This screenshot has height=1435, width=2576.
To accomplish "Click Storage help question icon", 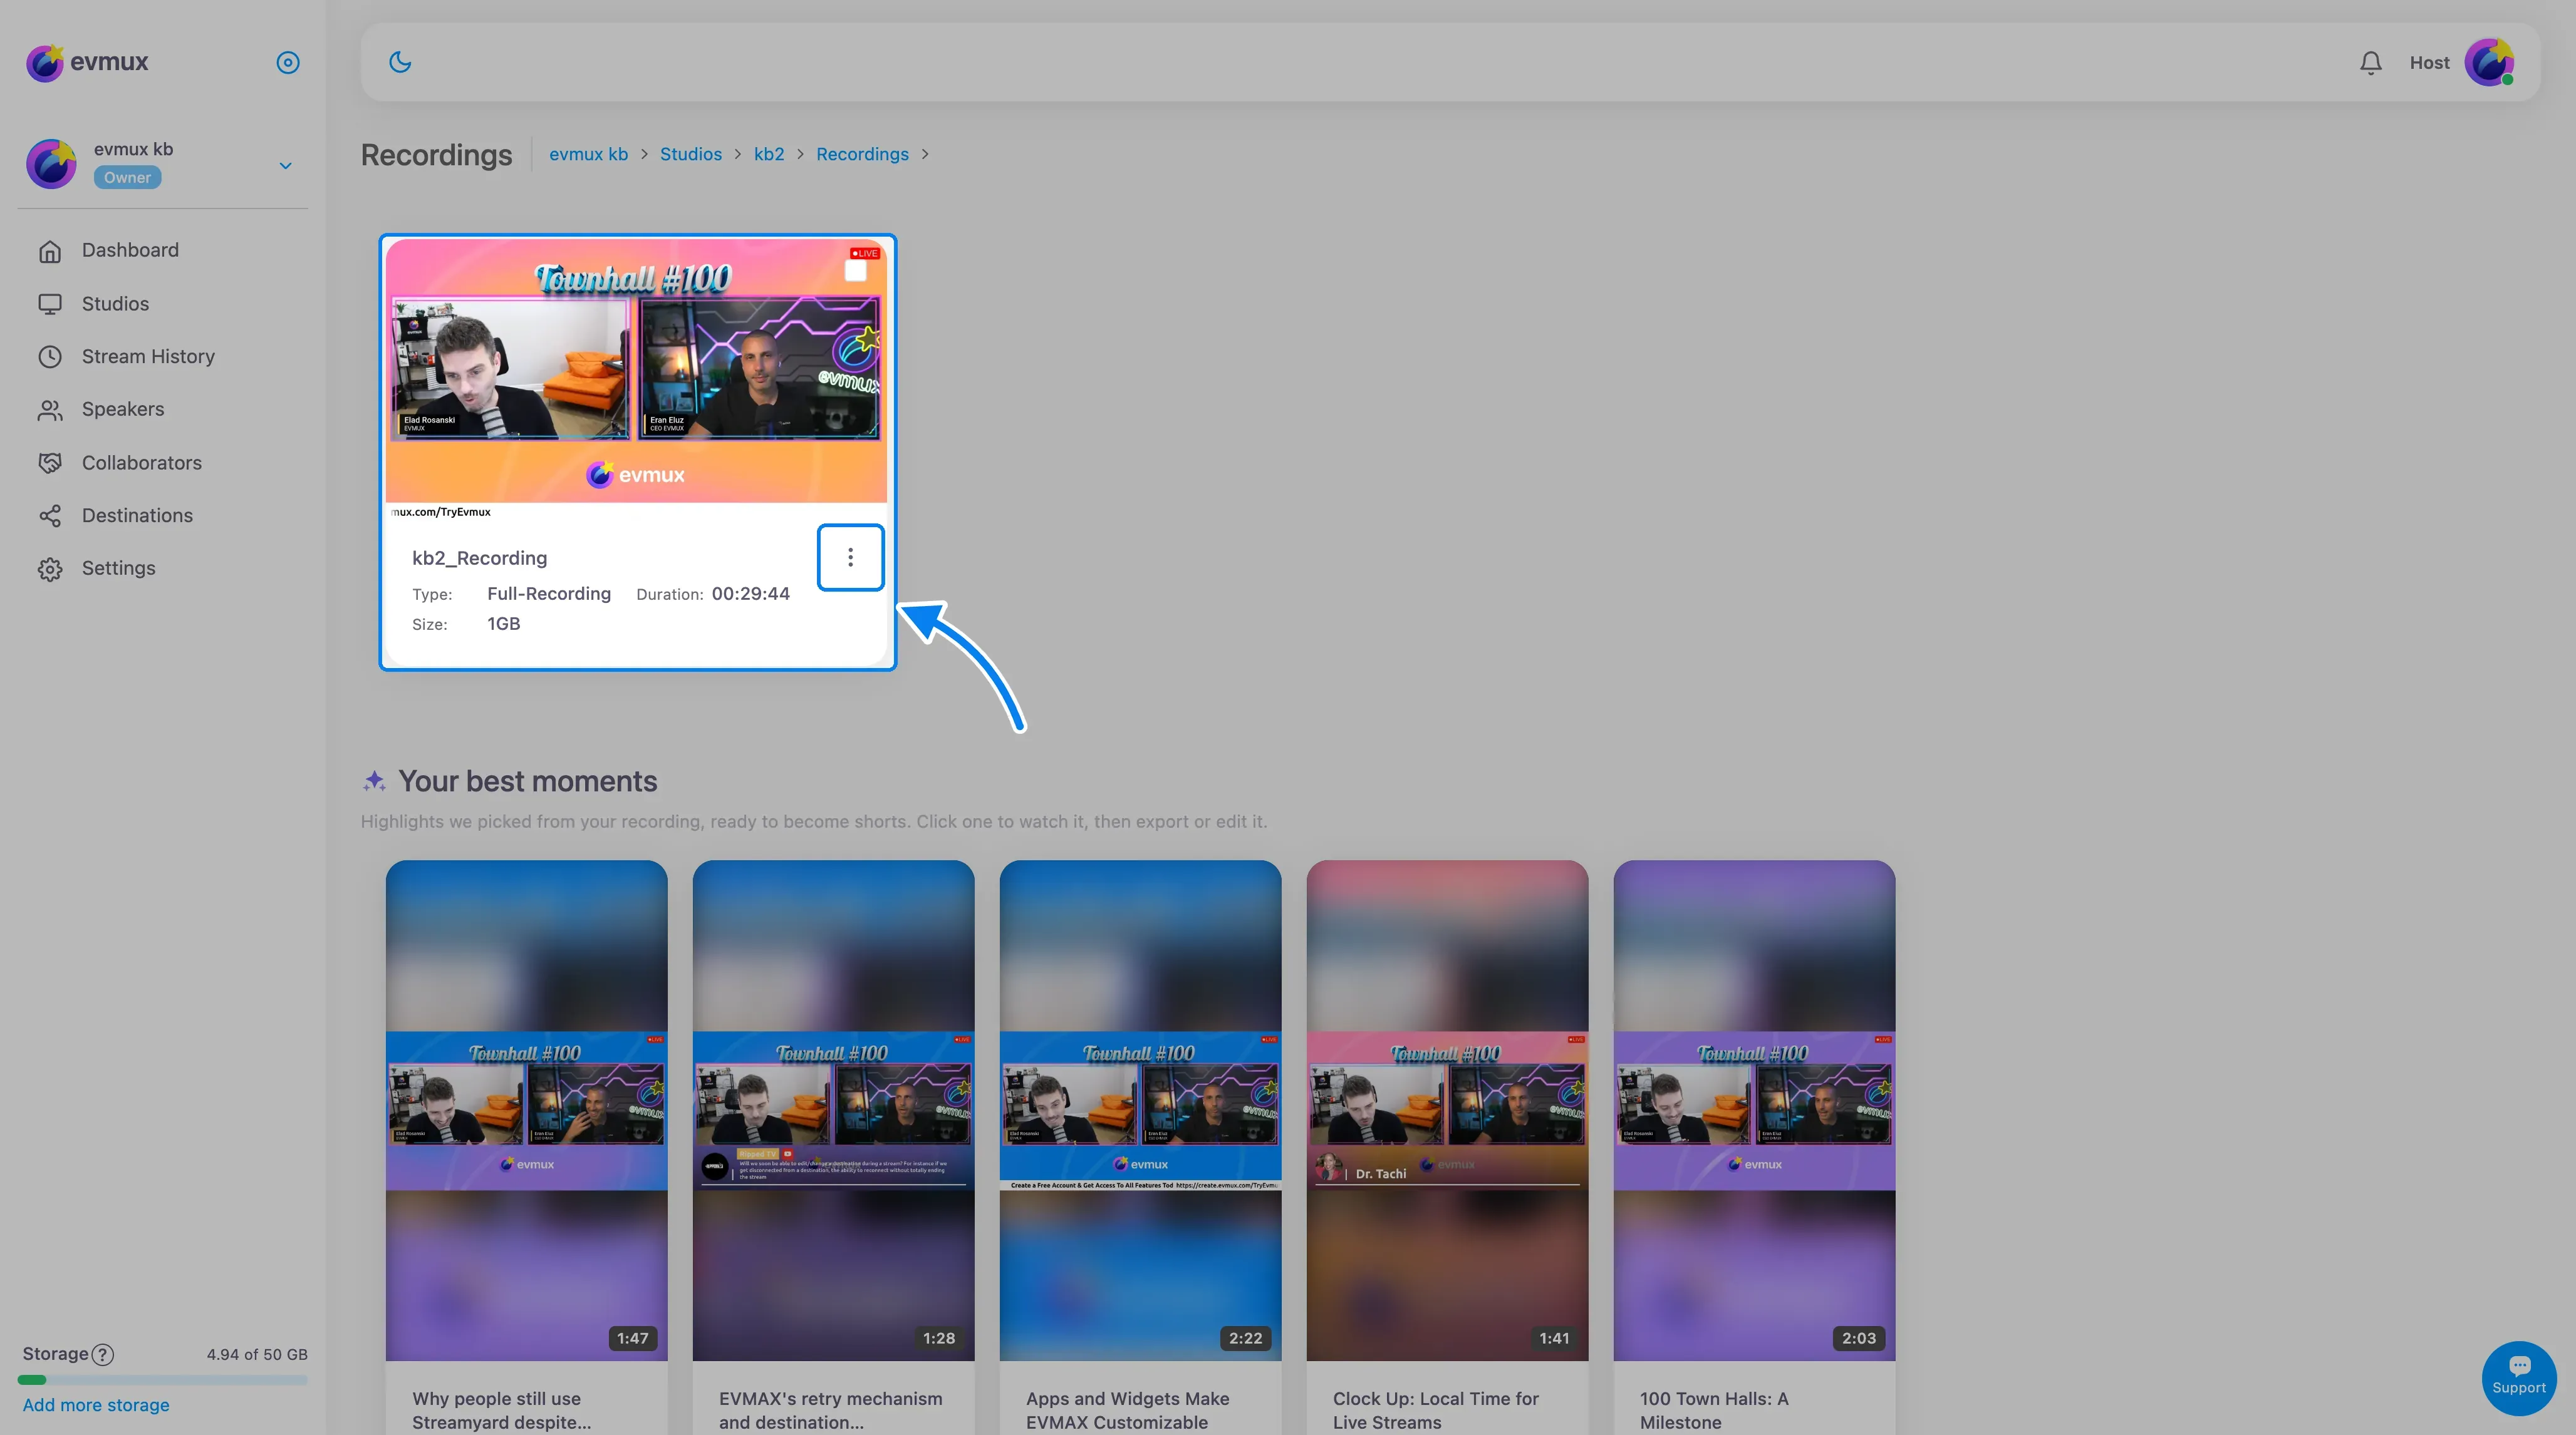I will pos(103,1355).
